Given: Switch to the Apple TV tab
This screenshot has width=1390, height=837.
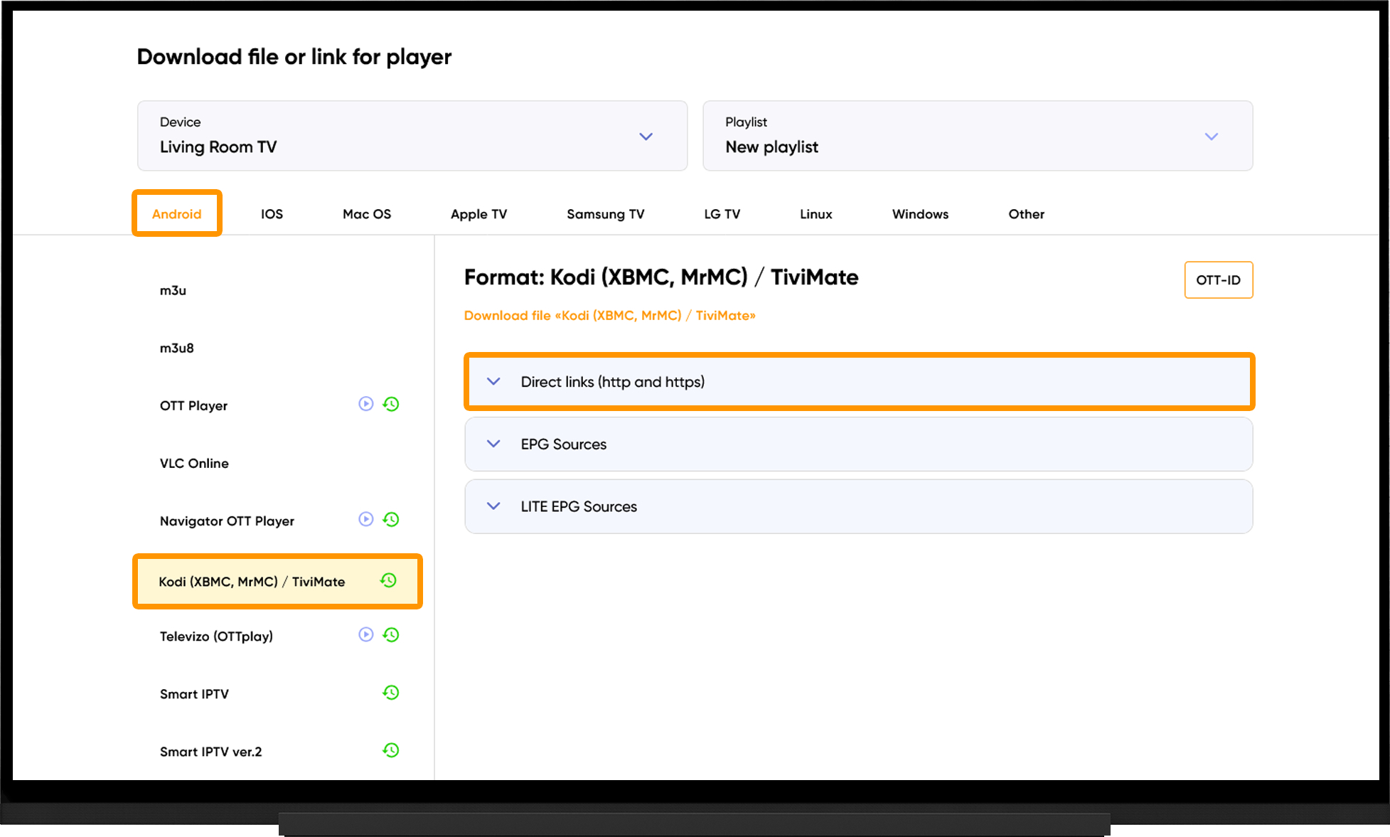Looking at the screenshot, I should 479,214.
